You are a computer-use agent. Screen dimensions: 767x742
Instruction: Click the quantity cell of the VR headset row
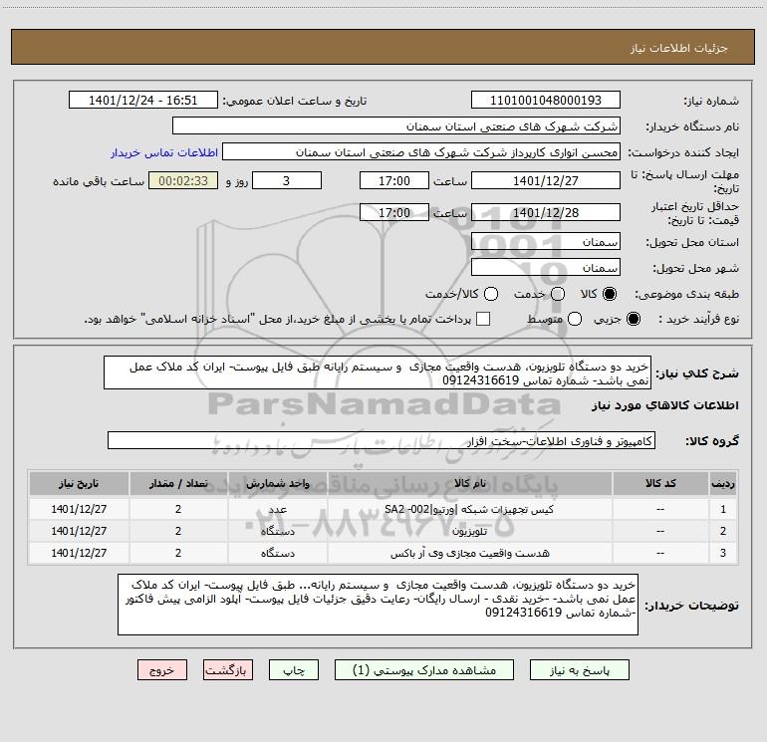(x=178, y=553)
